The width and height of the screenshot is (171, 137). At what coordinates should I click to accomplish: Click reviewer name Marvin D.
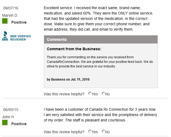pyautogui.click(x=10, y=15)
